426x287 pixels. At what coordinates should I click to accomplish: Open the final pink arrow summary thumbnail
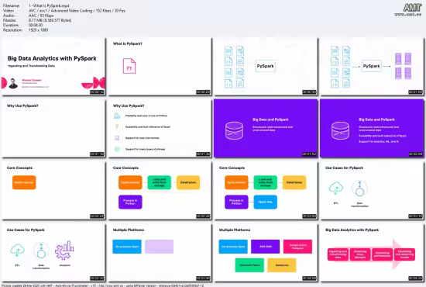point(372,252)
